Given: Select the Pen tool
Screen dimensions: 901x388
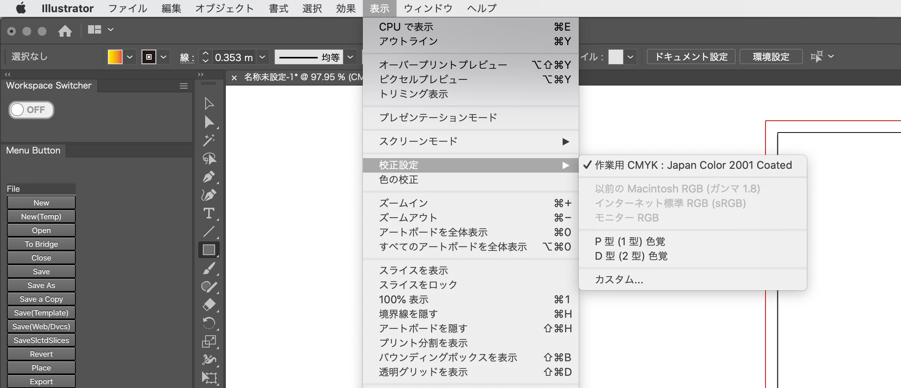Looking at the screenshot, I should coord(209,177).
